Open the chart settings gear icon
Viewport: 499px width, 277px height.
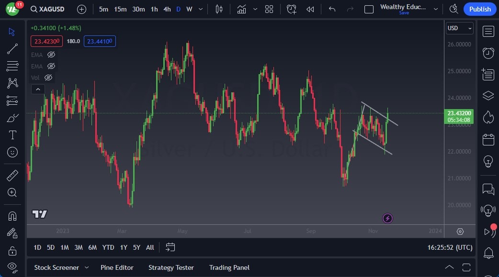[460, 232]
